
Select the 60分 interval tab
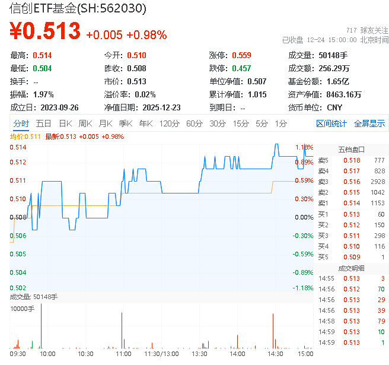click(x=194, y=123)
